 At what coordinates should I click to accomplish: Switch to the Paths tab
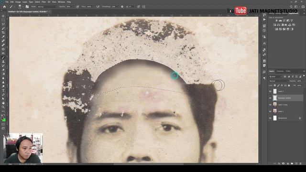click(288, 71)
